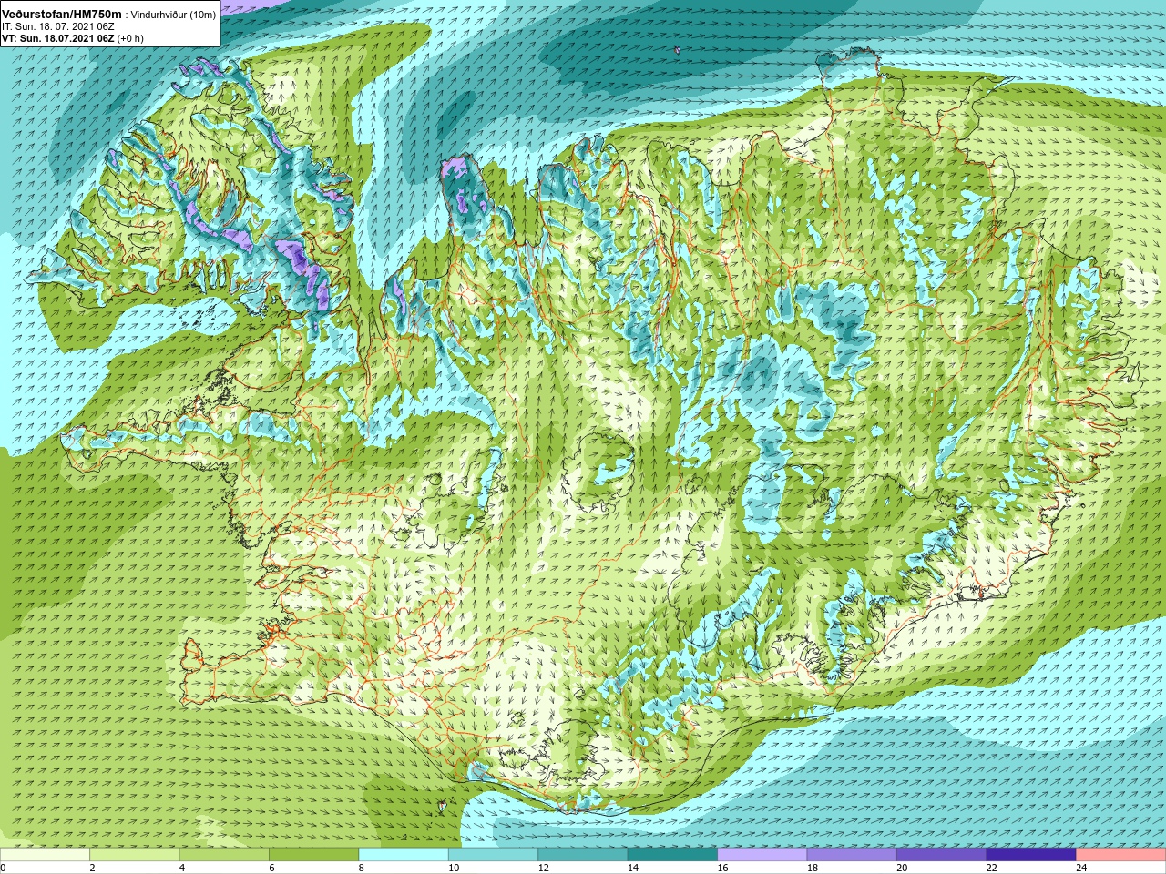Click the "IT: Sun. 18. 07. 2021 06Z" line
Image resolution: width=1166 pixels, height=874 pixels.
point(57,26)
